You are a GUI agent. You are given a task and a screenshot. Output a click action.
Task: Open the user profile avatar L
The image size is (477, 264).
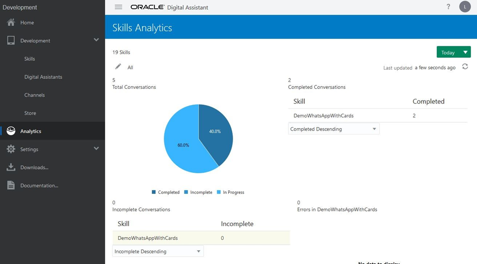(x=465, y=7)
